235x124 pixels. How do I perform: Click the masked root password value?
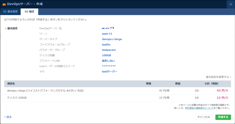pos(109,66)
